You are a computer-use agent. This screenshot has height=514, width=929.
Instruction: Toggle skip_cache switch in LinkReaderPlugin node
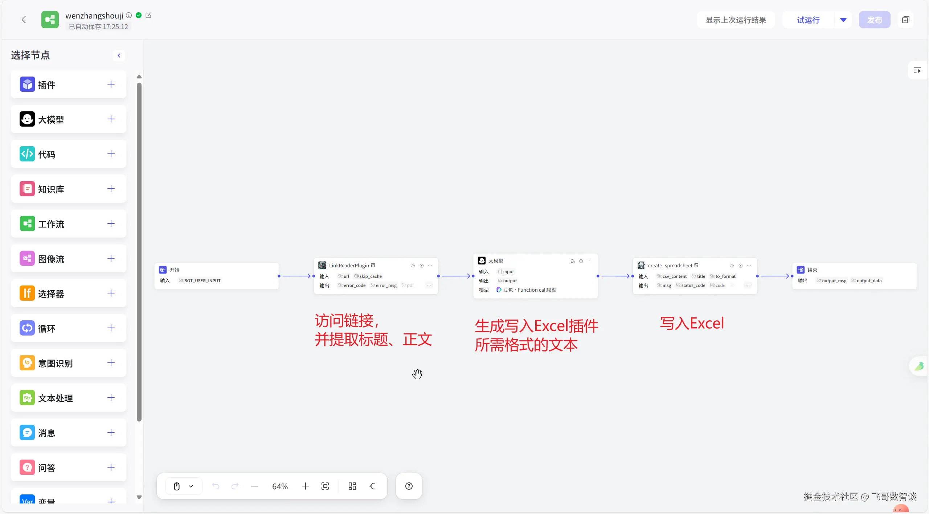click(356, 276)
